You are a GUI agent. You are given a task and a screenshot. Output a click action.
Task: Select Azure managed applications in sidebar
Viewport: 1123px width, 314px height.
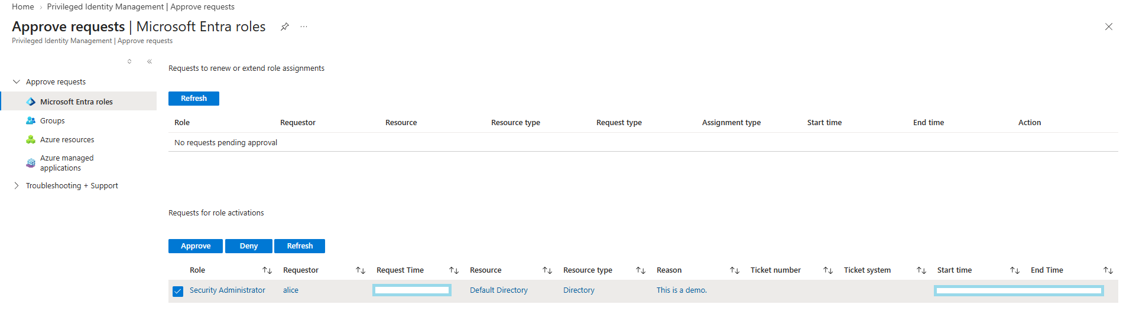coord(67,163)
